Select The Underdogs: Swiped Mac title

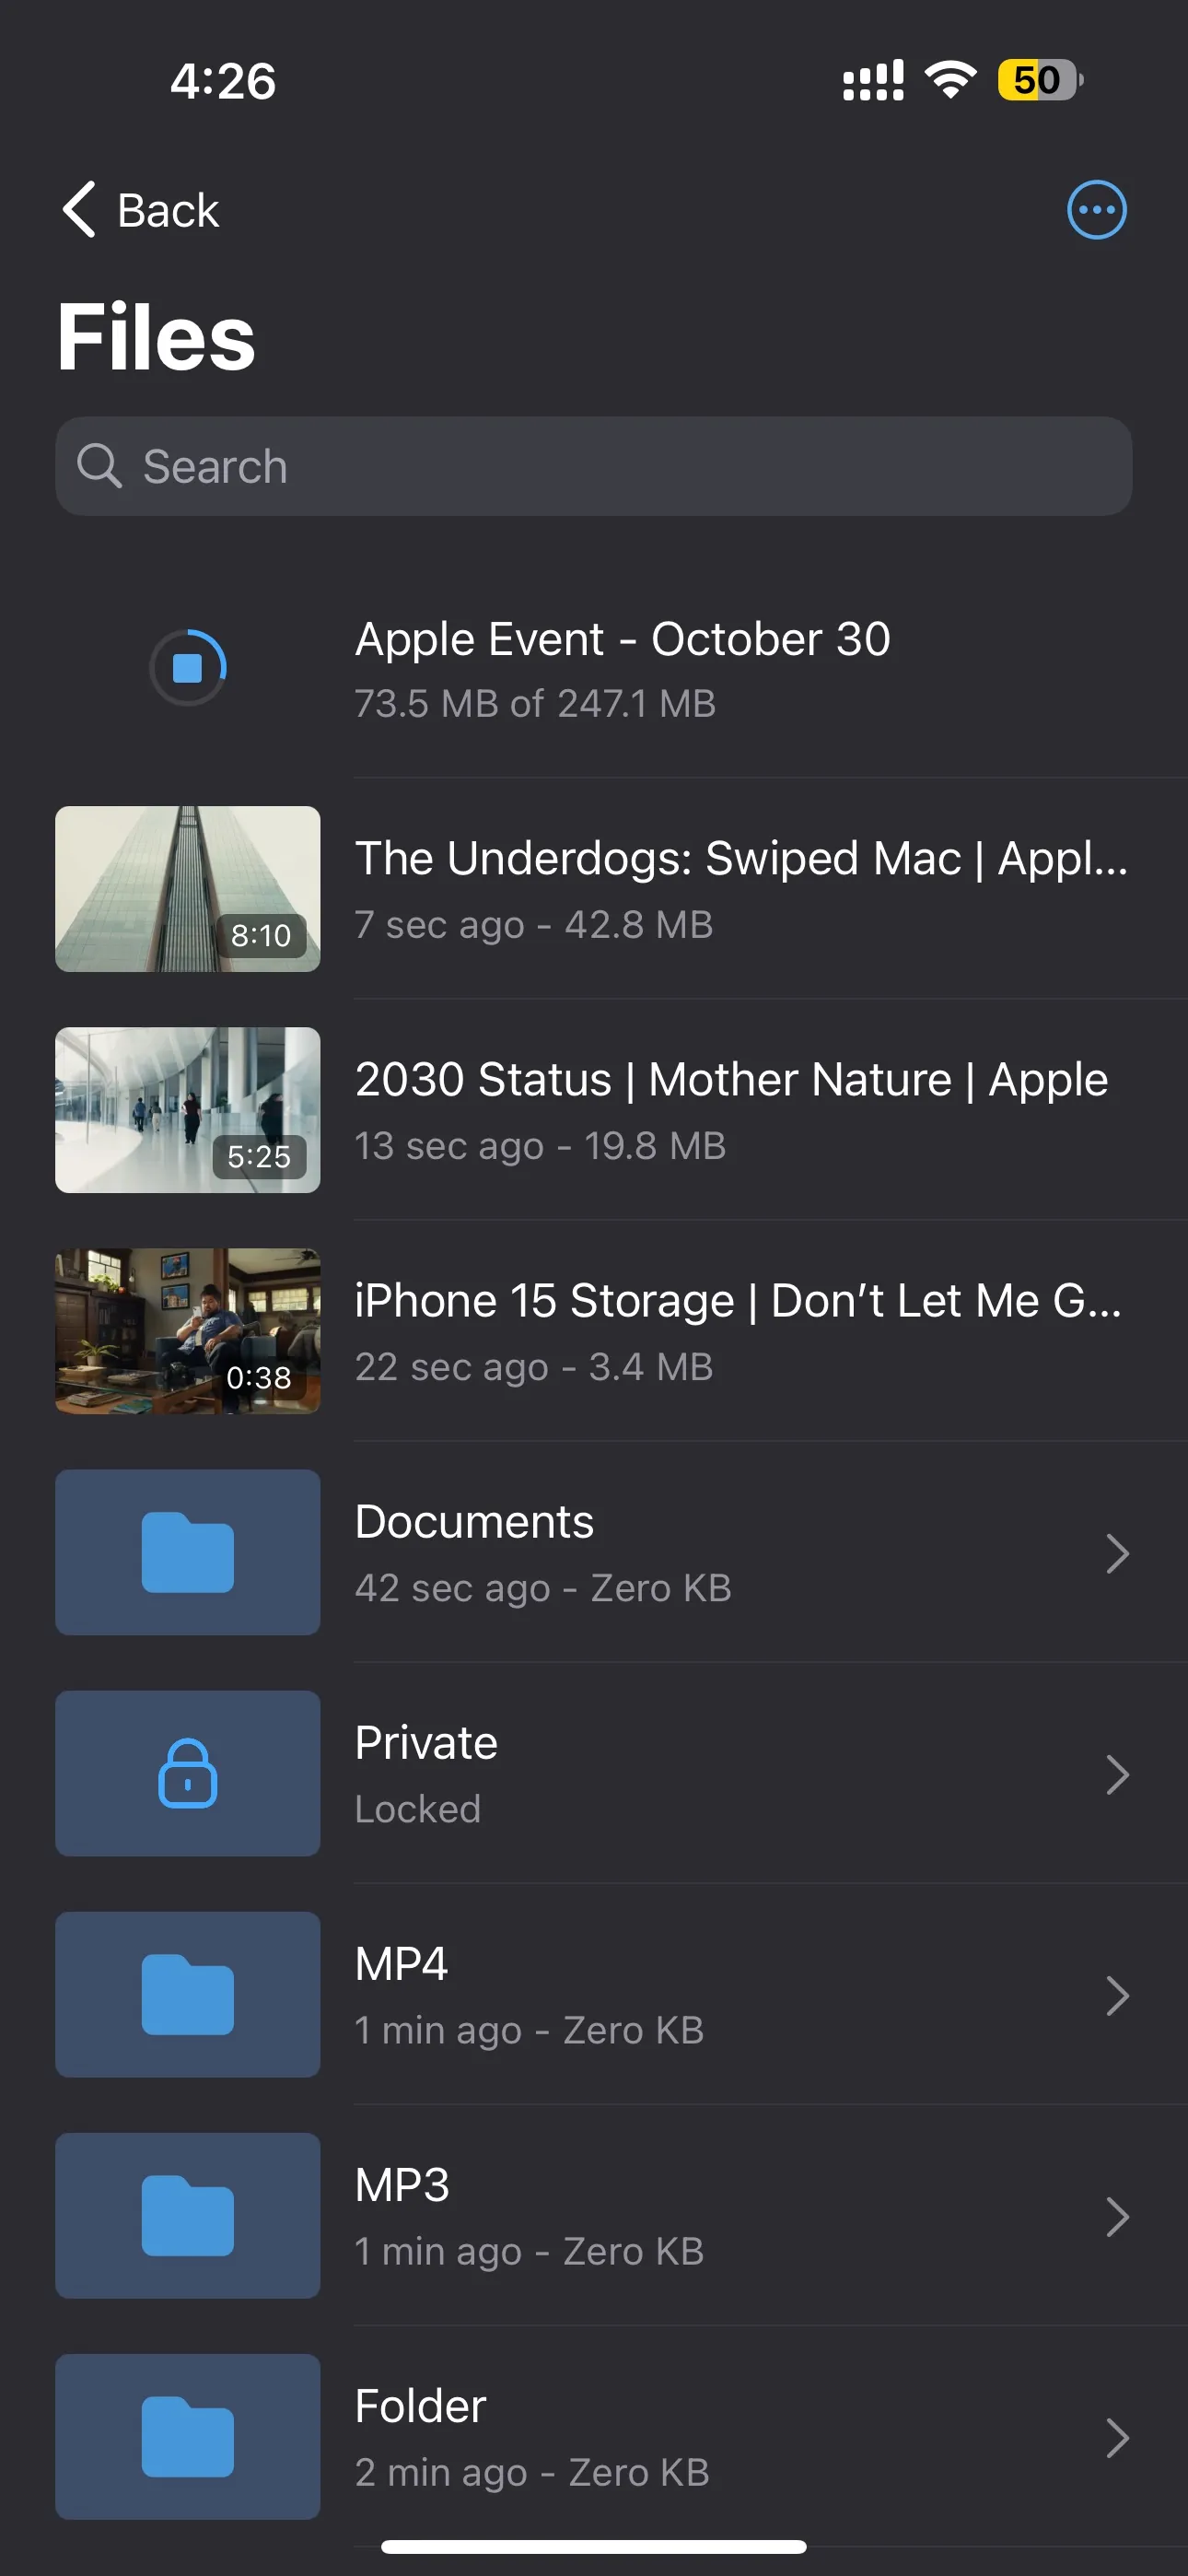coord(741,859)
